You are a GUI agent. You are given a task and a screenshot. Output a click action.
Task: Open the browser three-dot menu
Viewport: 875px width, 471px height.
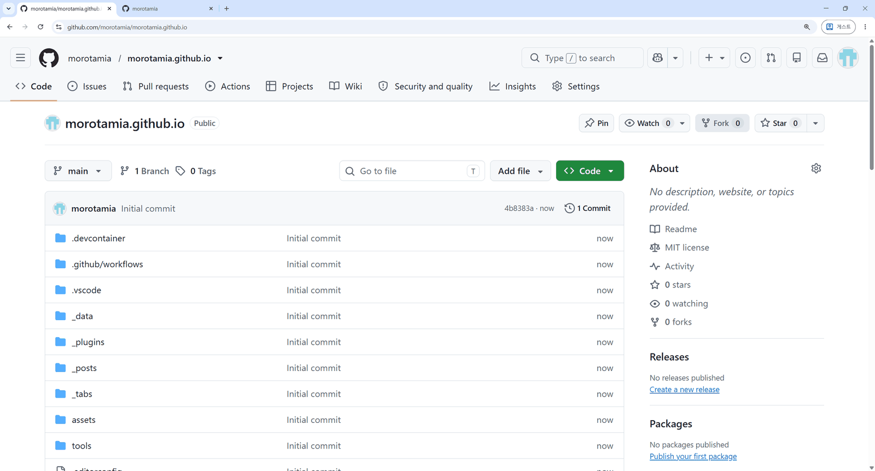tap(865, 27)
